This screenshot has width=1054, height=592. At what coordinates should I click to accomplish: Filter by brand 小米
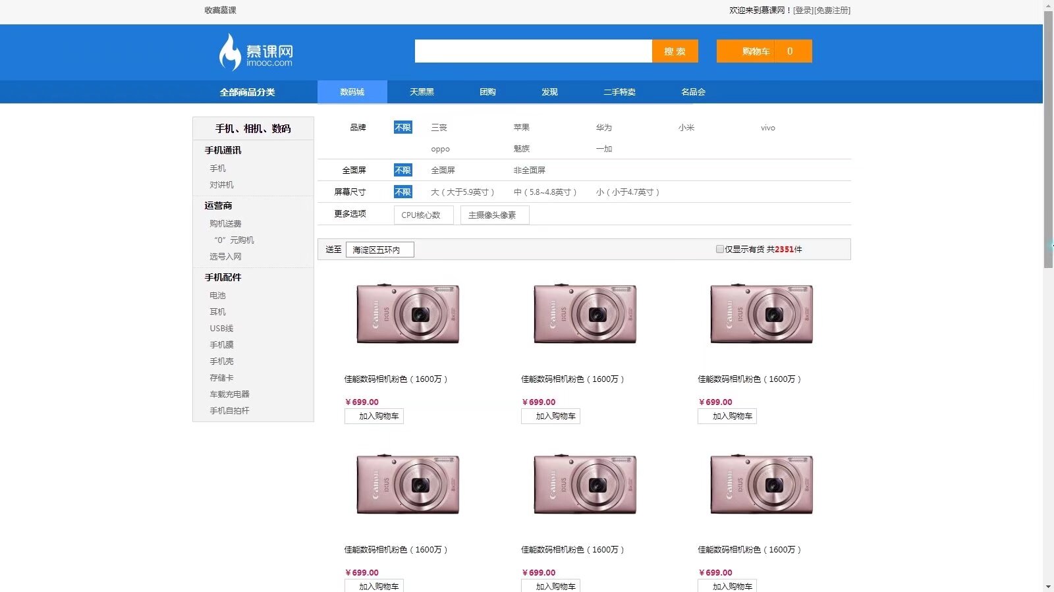(x=686, y=128)
